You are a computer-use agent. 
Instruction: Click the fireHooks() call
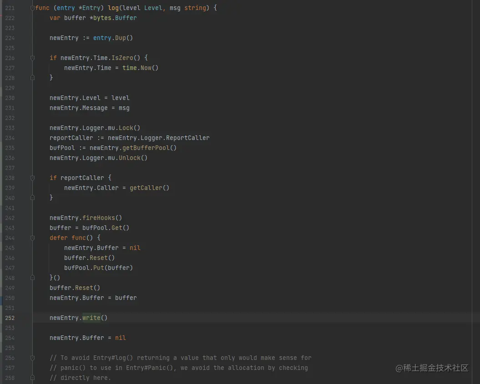point(102,218)
